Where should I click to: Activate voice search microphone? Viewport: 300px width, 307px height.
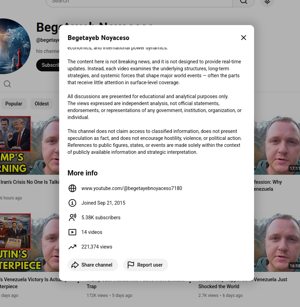pos(267,1)
